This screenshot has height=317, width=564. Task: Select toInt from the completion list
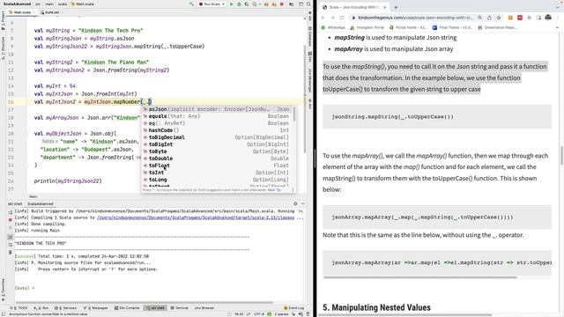(x=217, y=173)
